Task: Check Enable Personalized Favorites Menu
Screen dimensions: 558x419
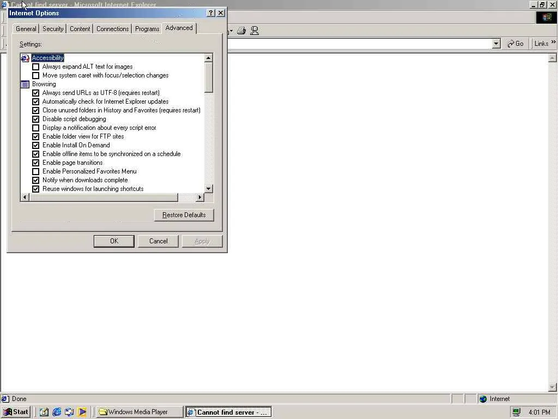Action: point(35,171)
